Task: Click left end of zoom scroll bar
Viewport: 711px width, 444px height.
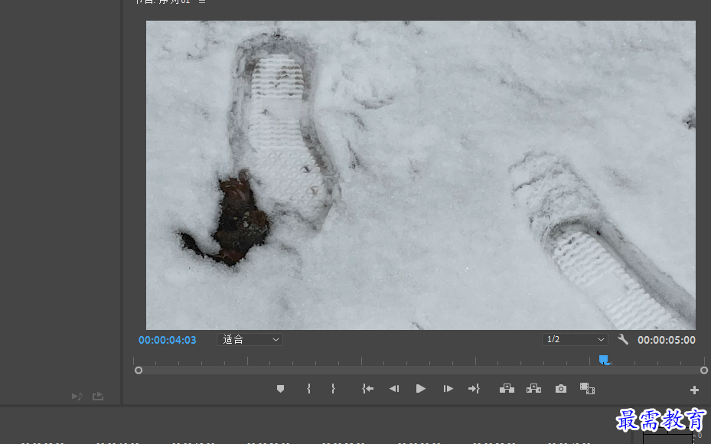Action: (139, 371)
